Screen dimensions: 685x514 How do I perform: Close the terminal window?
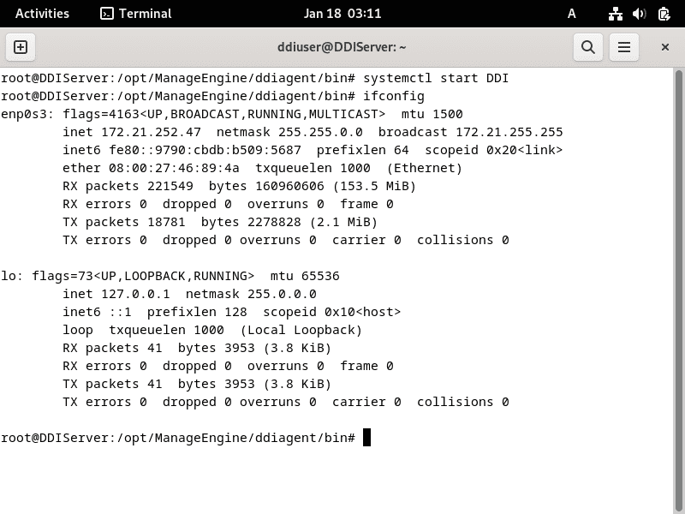click(664, 47)
